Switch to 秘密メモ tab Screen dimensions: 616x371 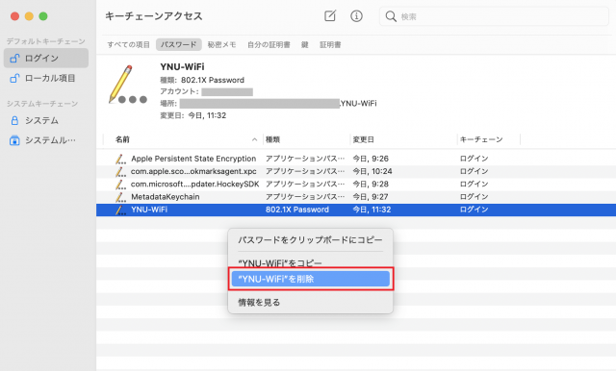click(x=221, y=45)
